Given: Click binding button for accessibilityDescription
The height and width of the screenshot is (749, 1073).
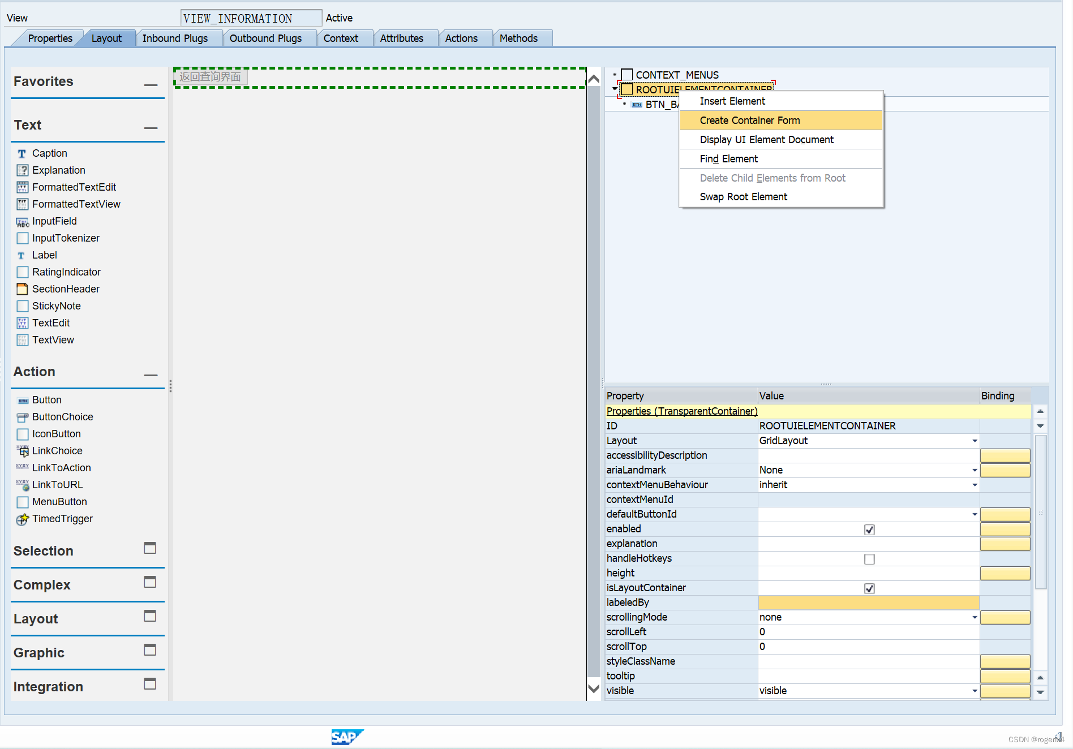Looking at the screenshot, I should point(1005,455).
